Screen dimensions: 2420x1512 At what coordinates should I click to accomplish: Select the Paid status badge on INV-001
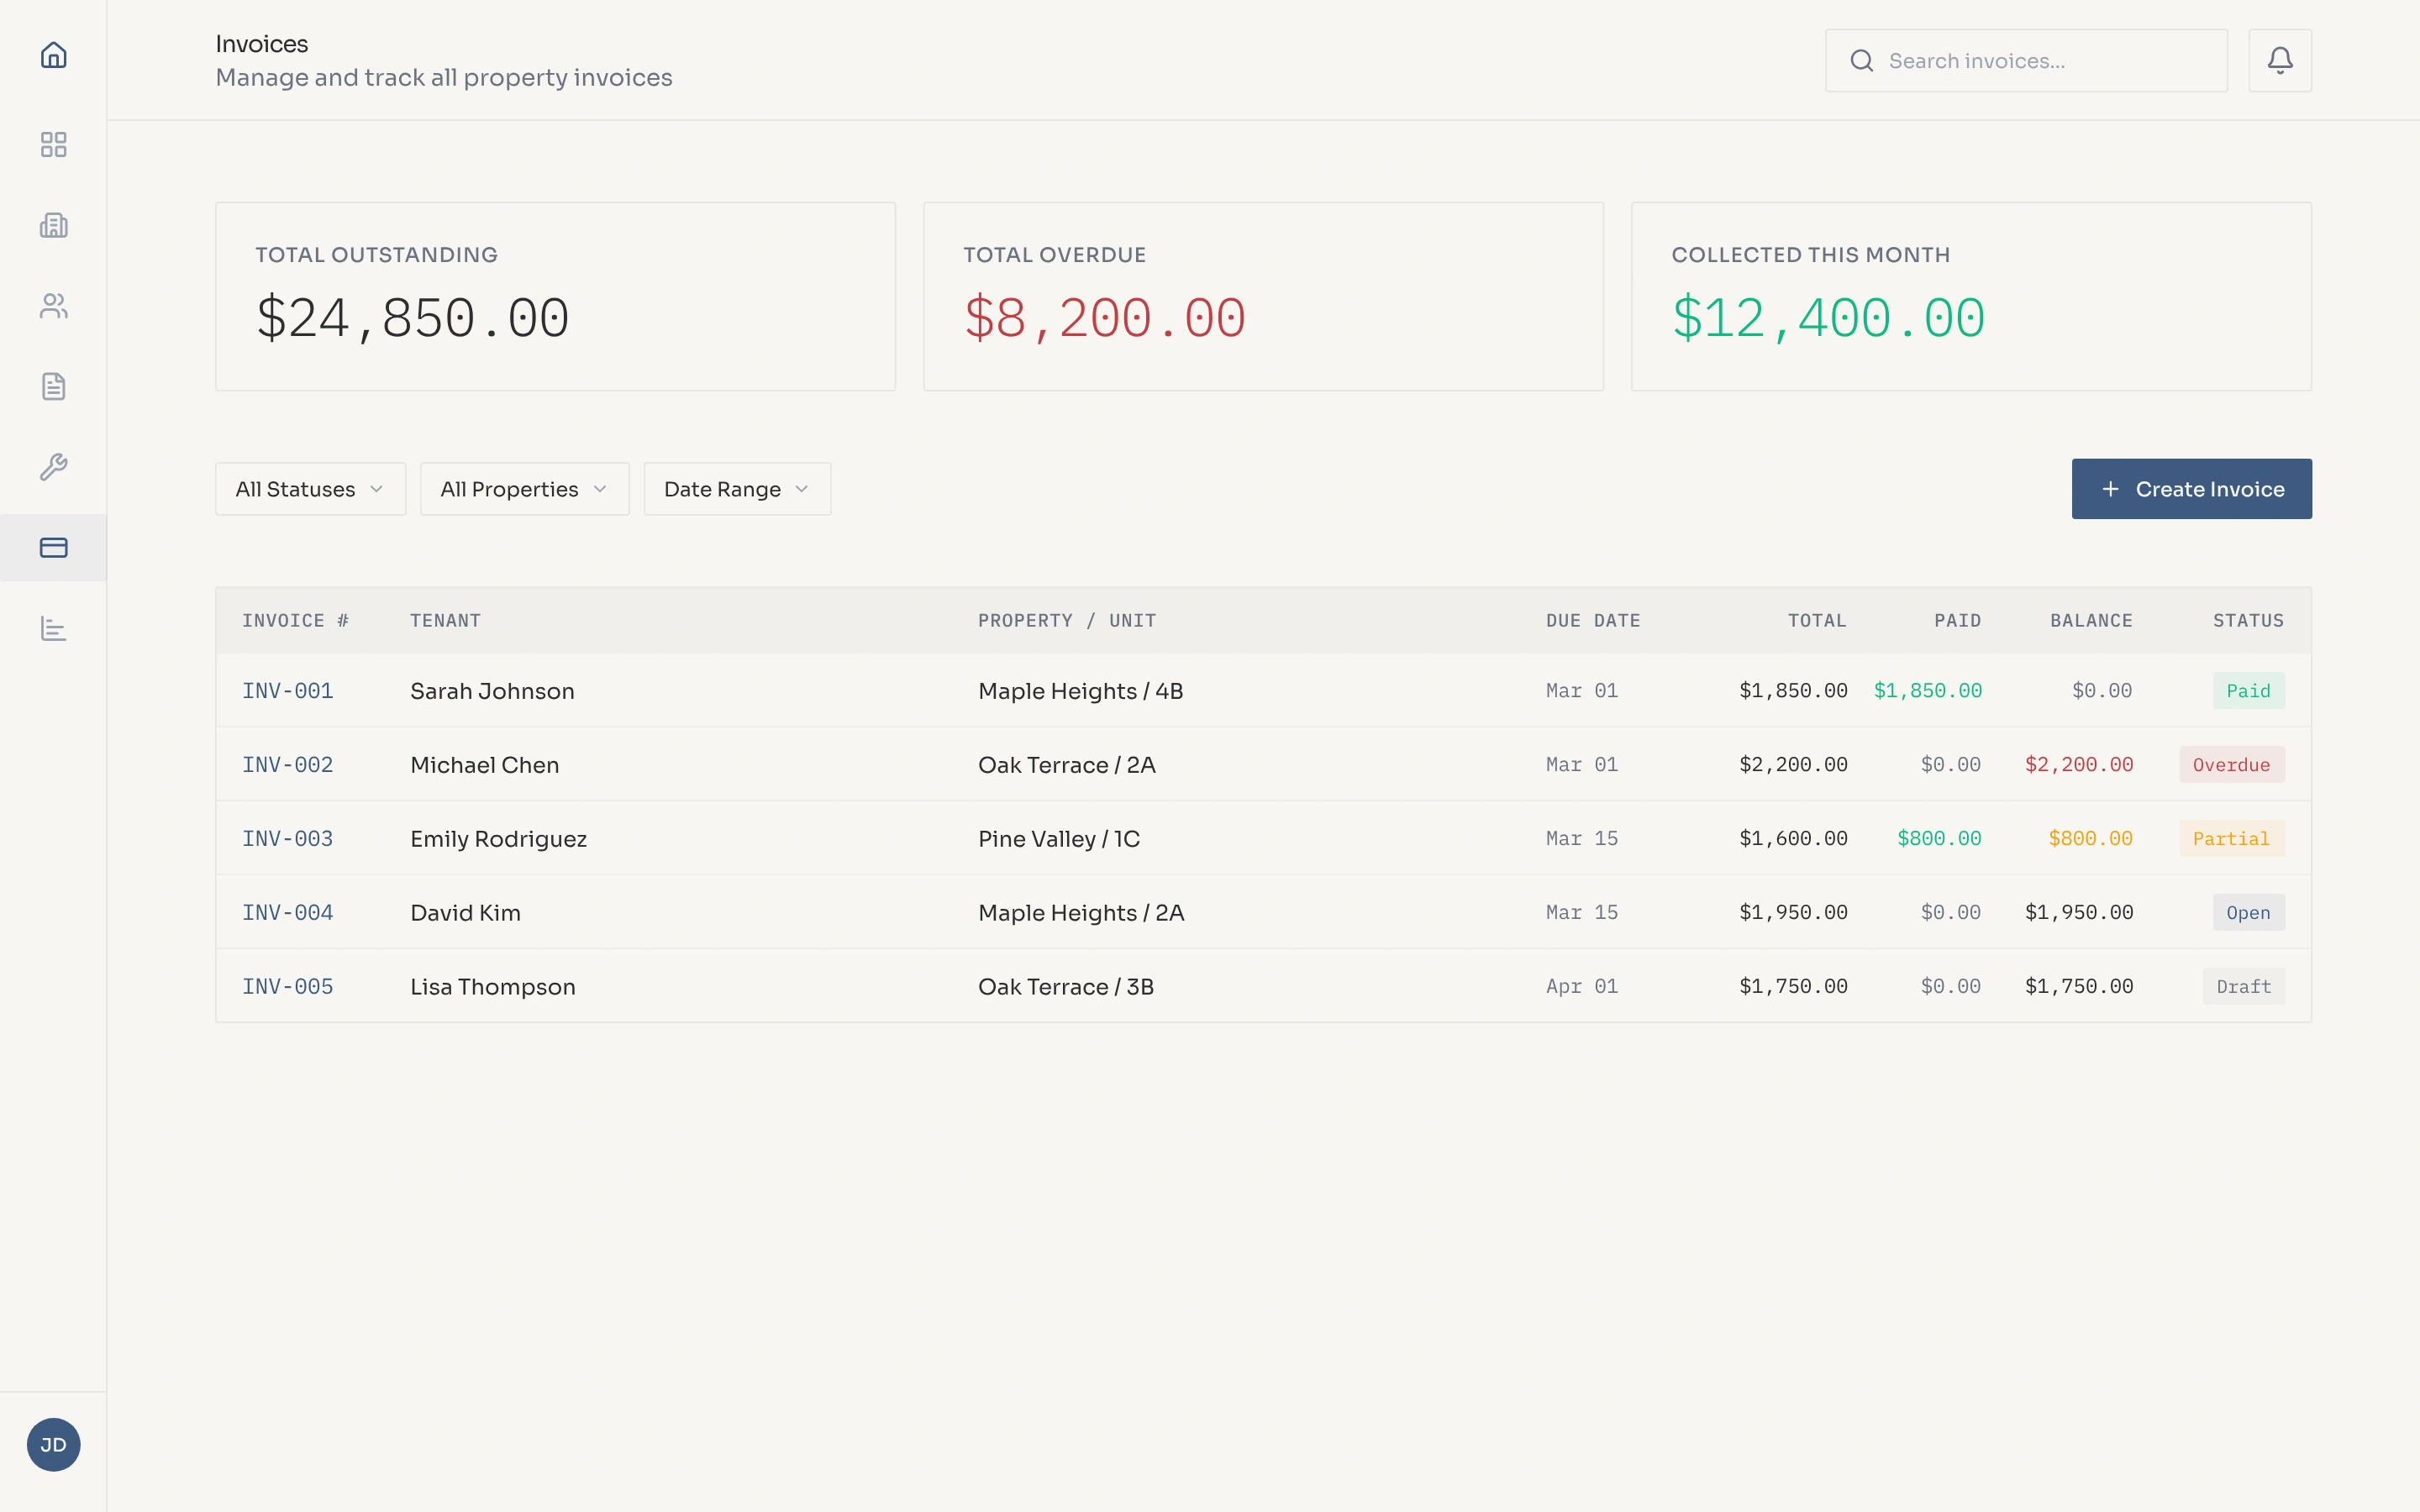2249,690
